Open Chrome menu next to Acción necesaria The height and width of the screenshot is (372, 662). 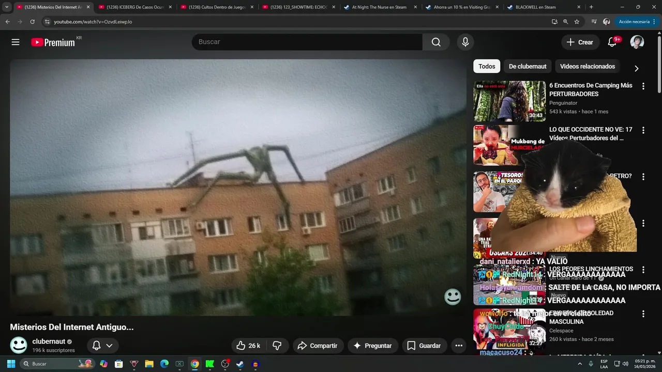[655, 22]
